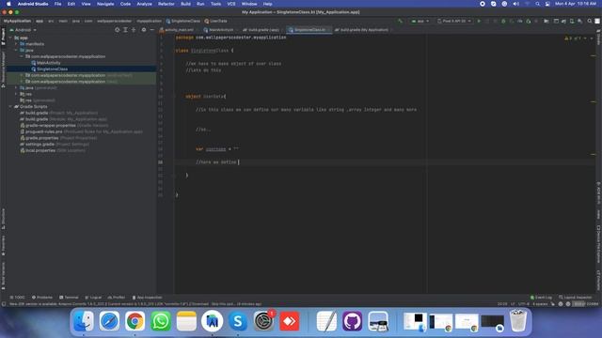This screenshot has height=338, width=602.
Task: Open WhatsApp from the dock
Action: click(161, 321)
